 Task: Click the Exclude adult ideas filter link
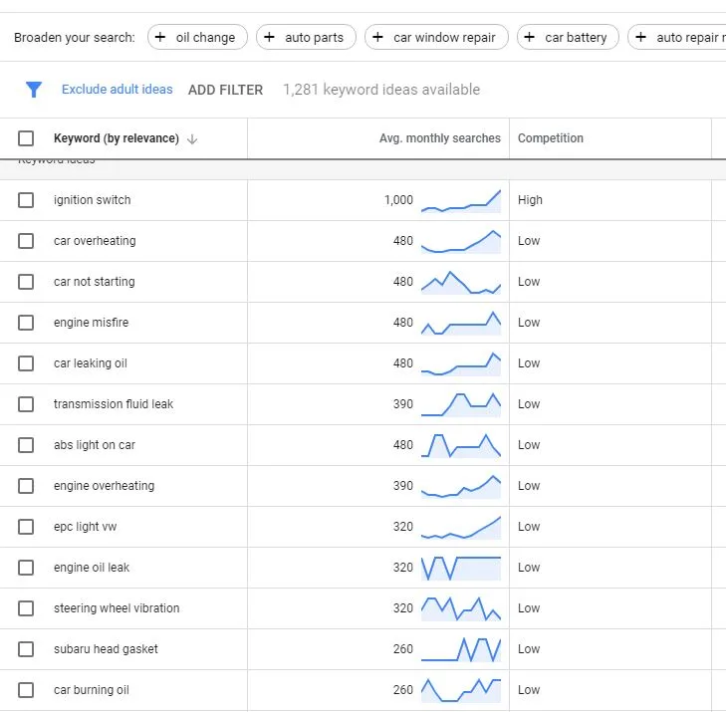118,90
